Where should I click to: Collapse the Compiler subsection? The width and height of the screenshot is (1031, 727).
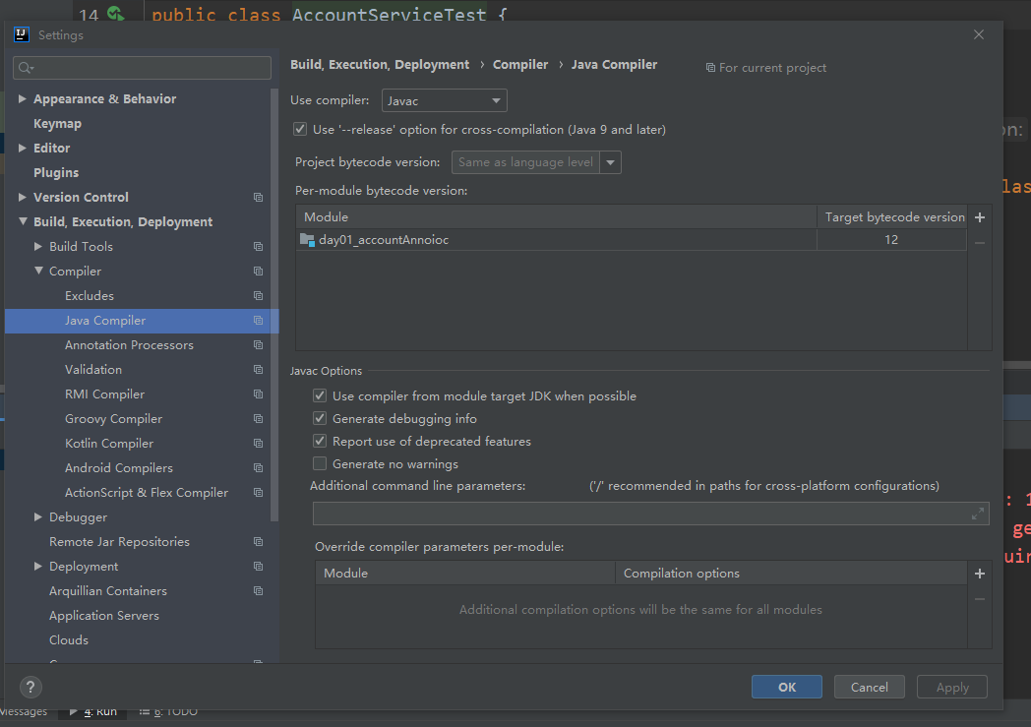pos(38,271)
